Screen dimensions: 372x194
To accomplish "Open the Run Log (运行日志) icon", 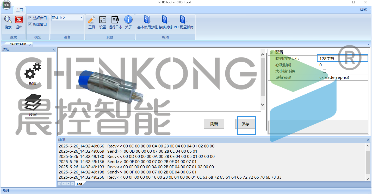I will point(115,20).
